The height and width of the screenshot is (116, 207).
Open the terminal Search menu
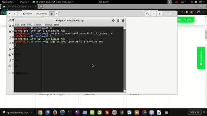[38, 25]
